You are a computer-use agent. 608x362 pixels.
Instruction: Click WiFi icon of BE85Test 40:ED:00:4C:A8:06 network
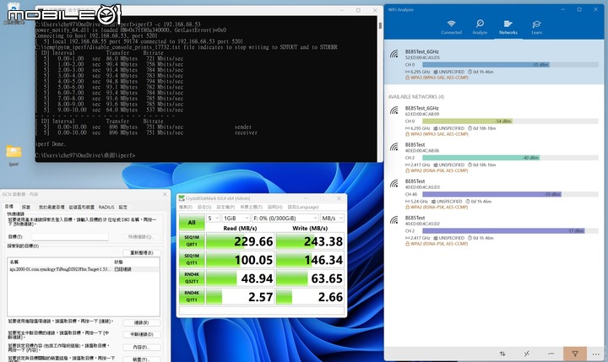click(x=394, y=147)
